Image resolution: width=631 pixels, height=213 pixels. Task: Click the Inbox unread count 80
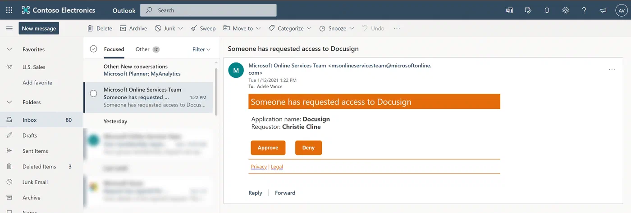(x=69, y=120)
